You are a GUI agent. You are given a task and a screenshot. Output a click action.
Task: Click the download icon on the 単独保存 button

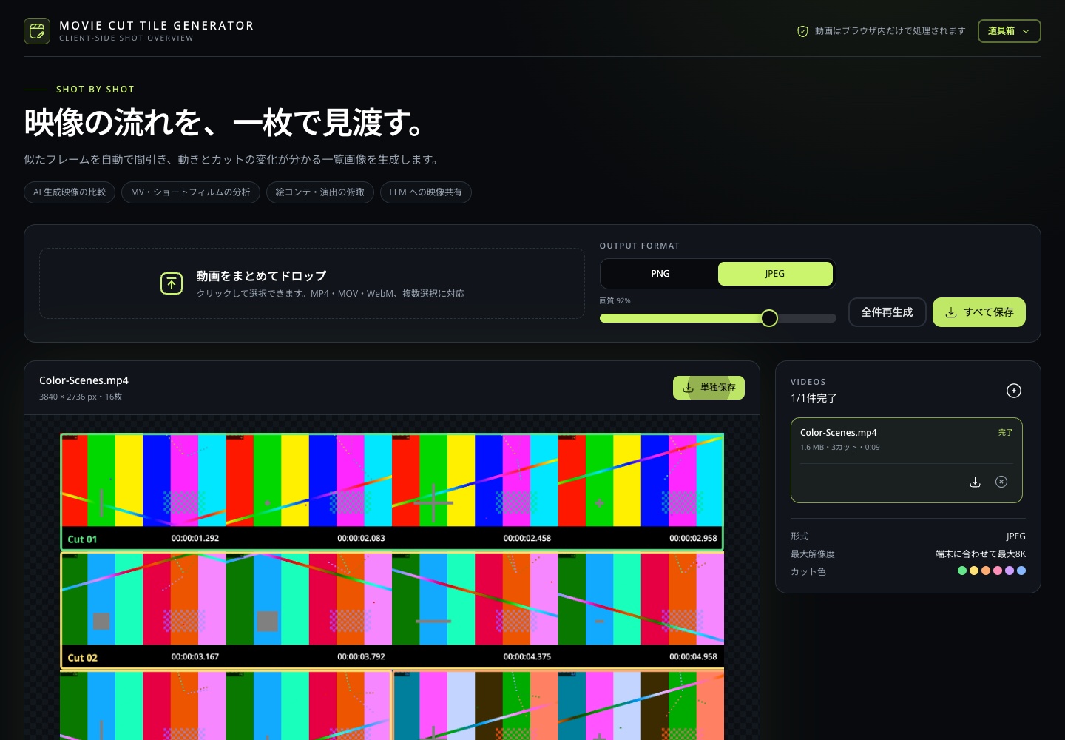tap(688, 388)
